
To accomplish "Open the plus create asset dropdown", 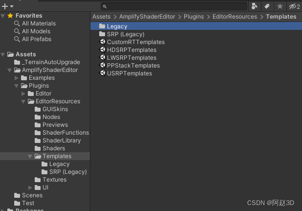I will [x=7, y=6].
